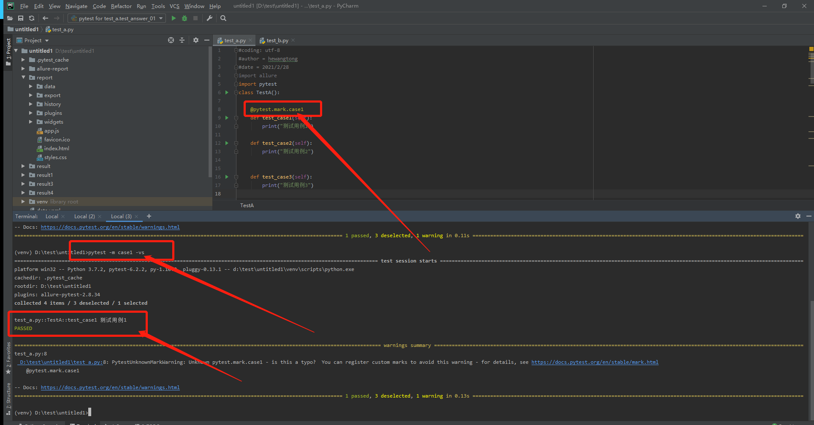Click the TestA breadcrumb below the editor
This screenshot has height=425, width=814.
tap(247, 206)
